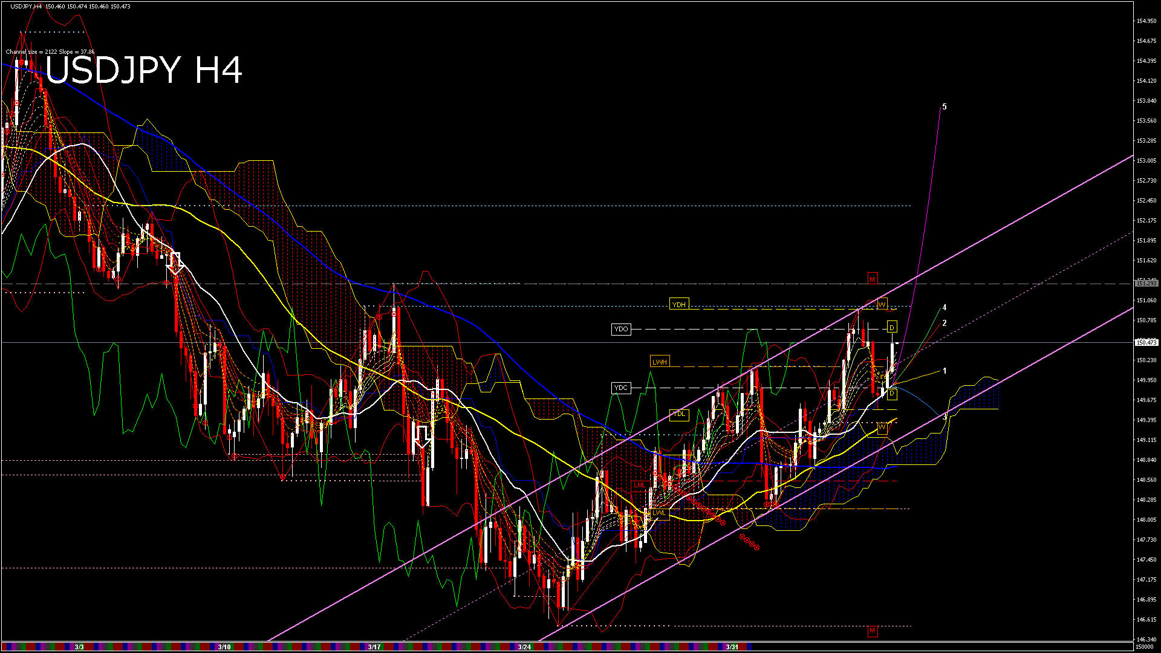Select projection line label 4
This screenshot has width=1161, height=653.
[x=945, y=308]
